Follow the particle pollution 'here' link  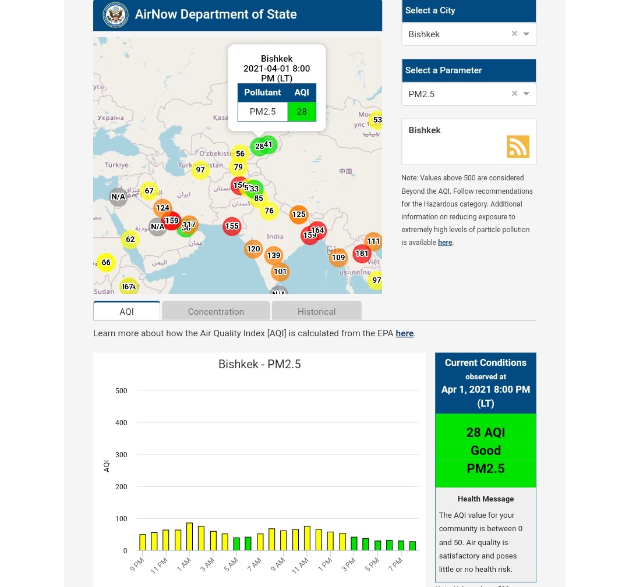[445, 243]
